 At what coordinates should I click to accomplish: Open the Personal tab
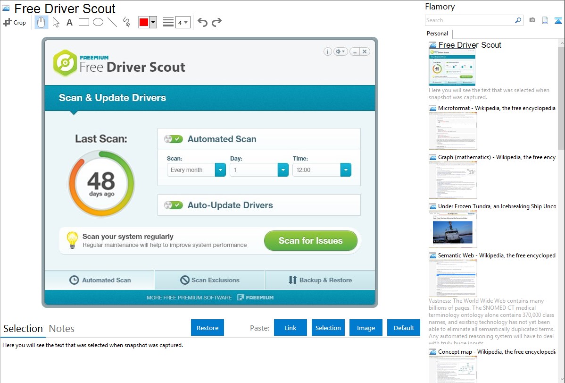click(438, 34)
